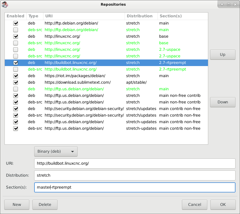Click the New repository button
This screenshot has height=214, width=240.
point(17,205)
